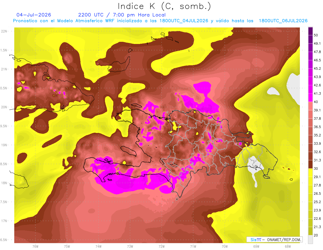The image size is (323, 250).
Task: Pick the gray swatch below legend value 20
Action: (311, 239)
